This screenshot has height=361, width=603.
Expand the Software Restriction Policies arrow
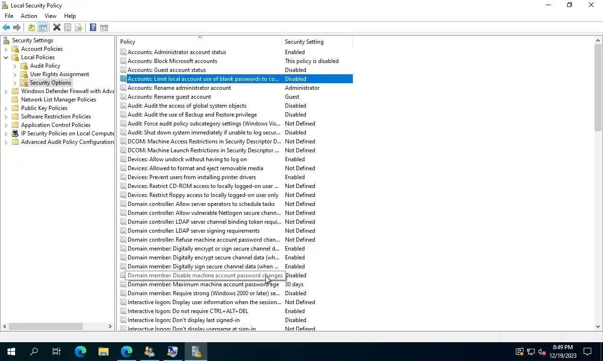(x=6, y=117)
